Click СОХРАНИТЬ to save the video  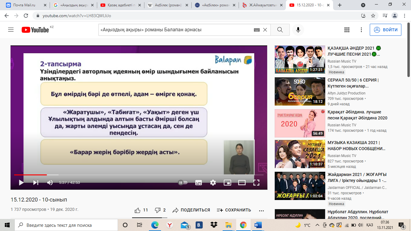pos(234,210)
